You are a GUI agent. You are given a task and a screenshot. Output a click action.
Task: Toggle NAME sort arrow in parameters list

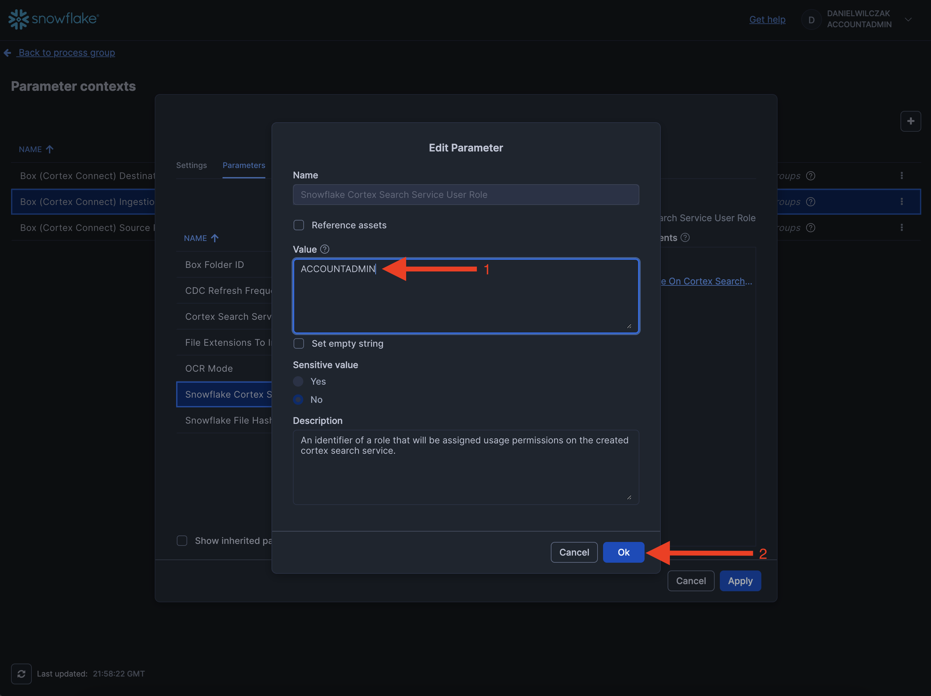(x=215, y=238)
